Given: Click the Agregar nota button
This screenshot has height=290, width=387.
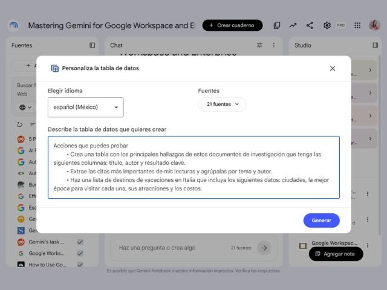Looking at the screenshot, I should coord(336,254).
